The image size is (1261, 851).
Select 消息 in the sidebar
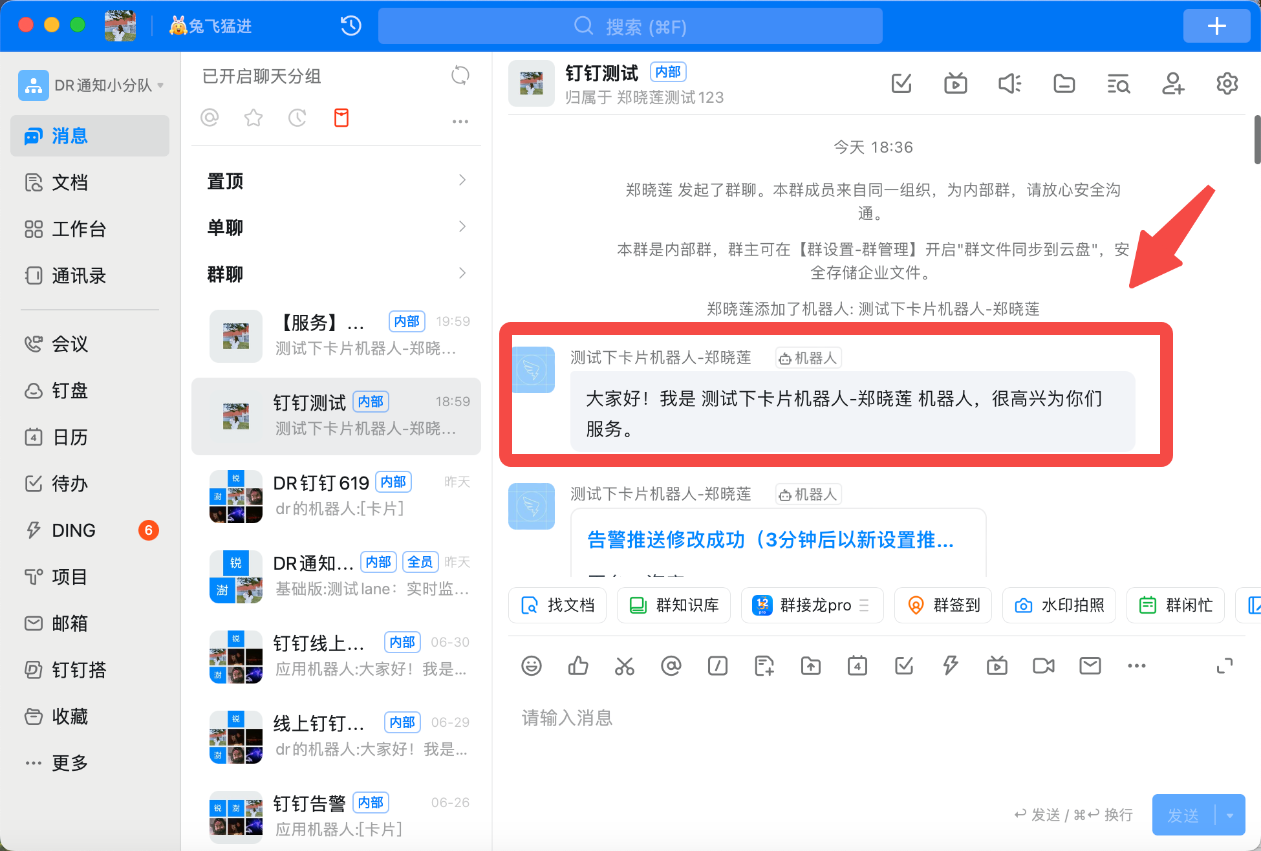tap(90, 136)
